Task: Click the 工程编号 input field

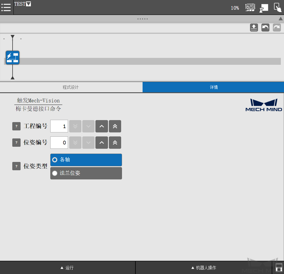Action: (59, 126)
